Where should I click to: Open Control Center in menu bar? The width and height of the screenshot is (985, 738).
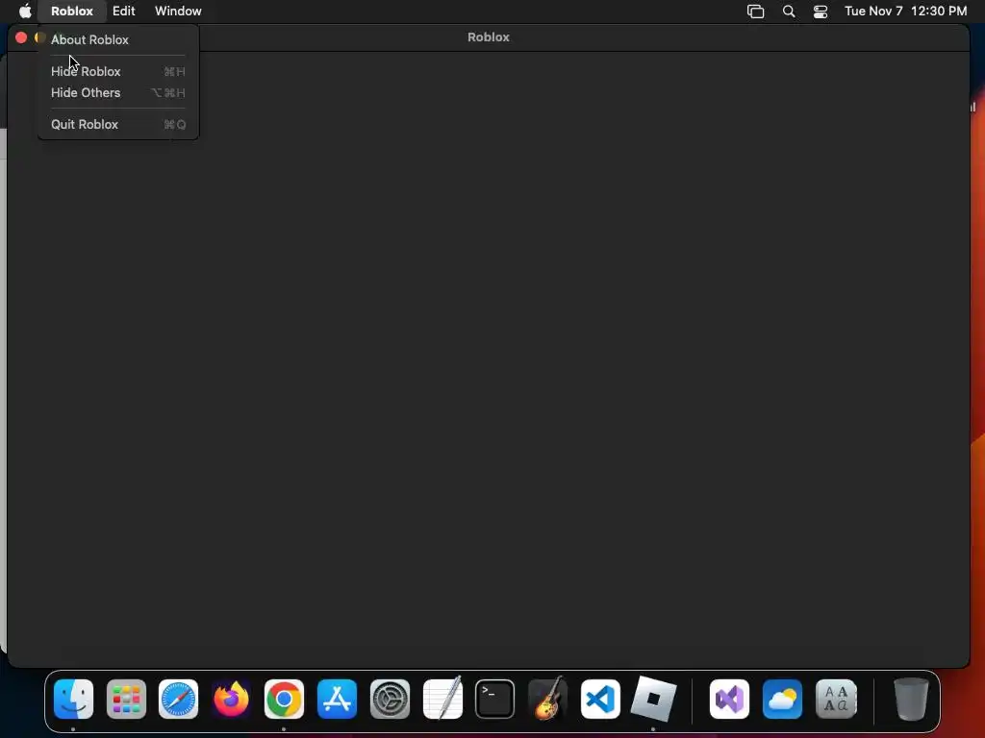coord(821,12)
